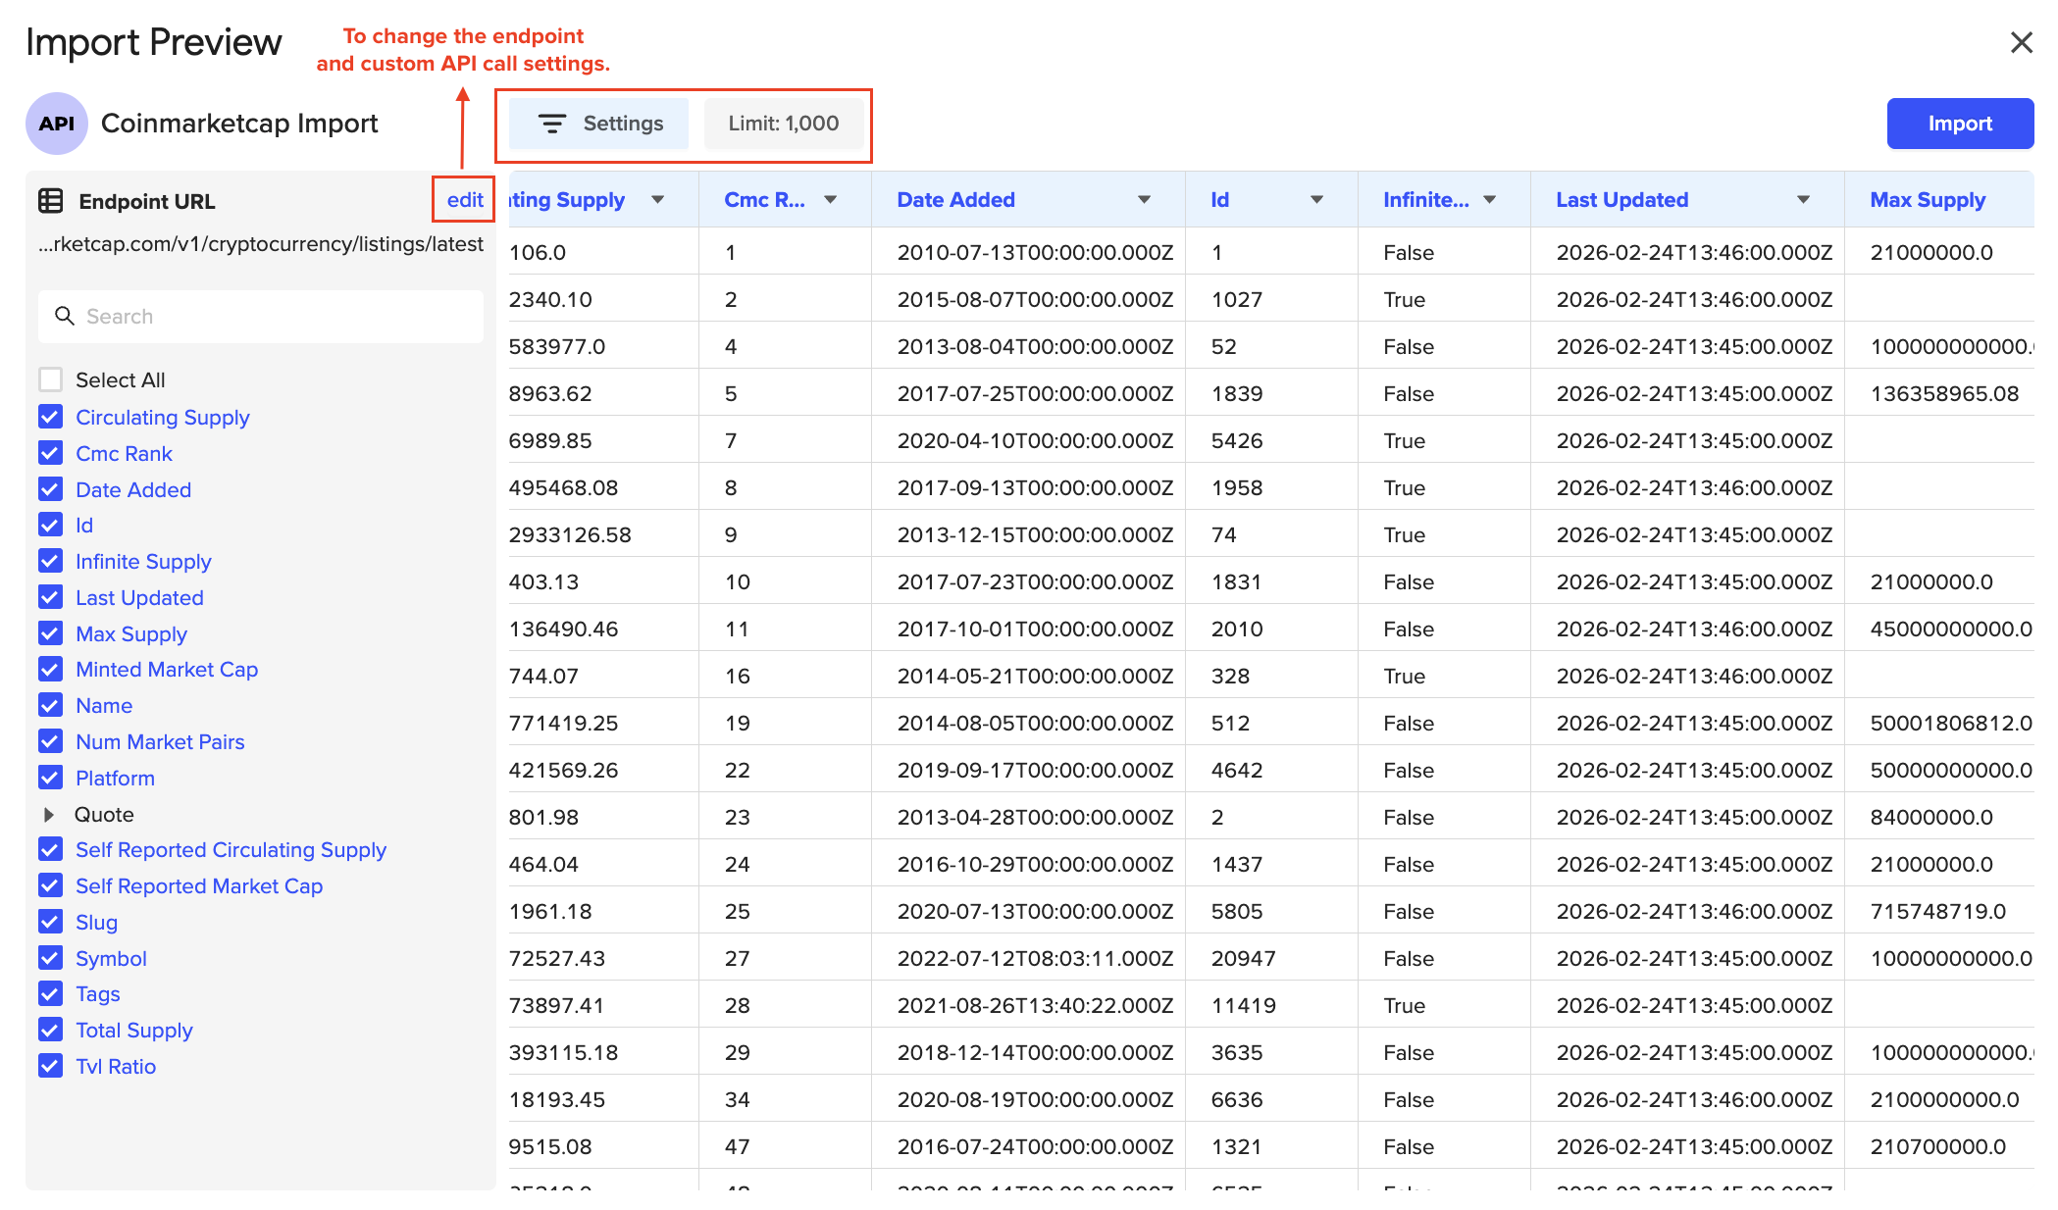Check the Select All checkbox
The width and height of the screenshot is (2058, 1210).
(x=51, y=379)
